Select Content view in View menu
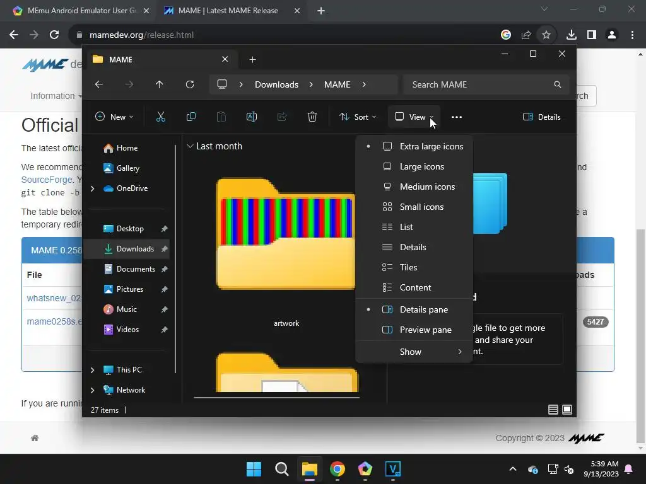 (x=414, y=287)
